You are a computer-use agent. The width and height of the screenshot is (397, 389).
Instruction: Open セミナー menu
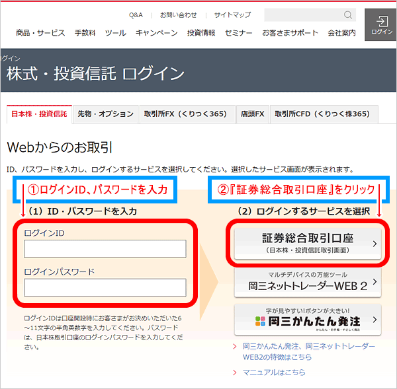(238, 33)
